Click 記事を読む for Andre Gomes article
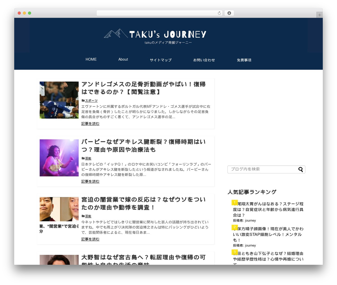Viewport: 337px width, 285px height. [90, 124]
